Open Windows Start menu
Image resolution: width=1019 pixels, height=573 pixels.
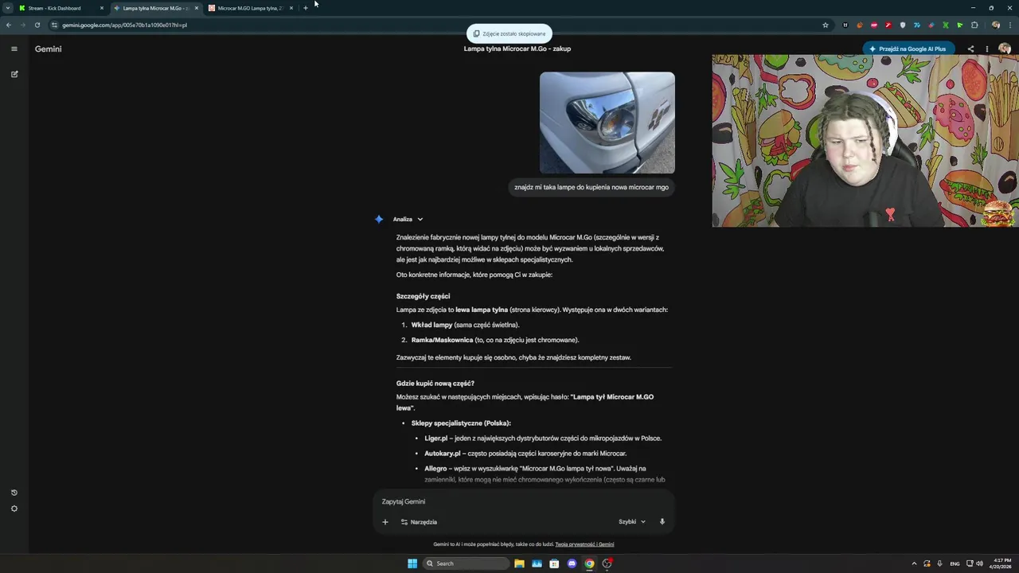412,563
